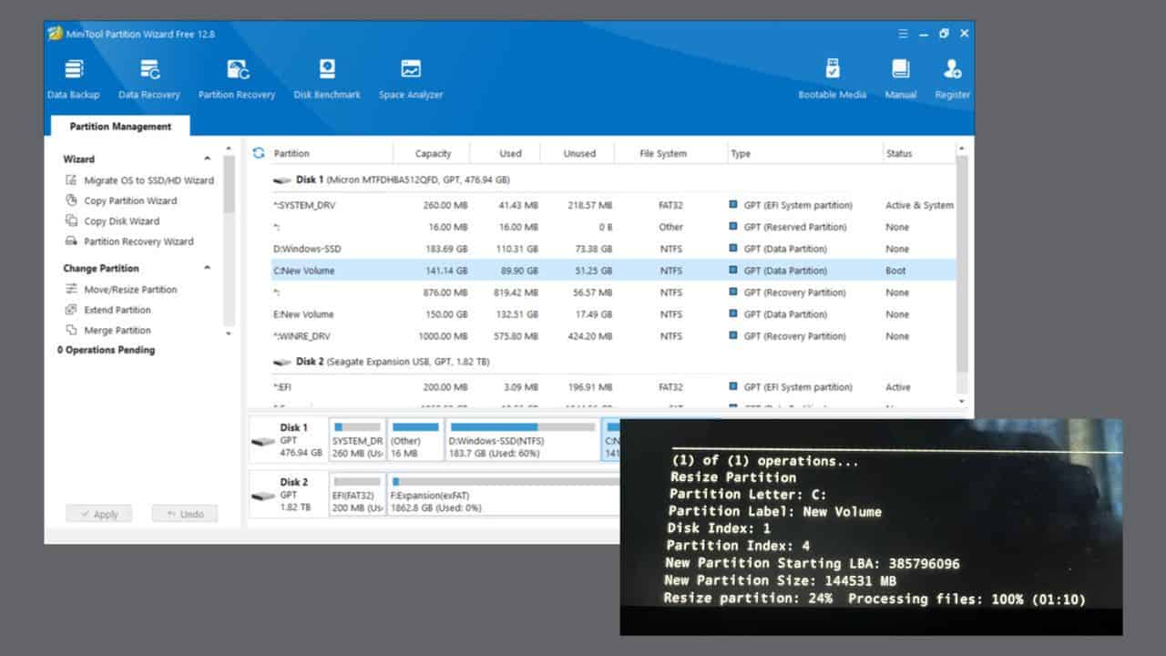
Task: Open Space Analyzer
Action: (411, 79)
